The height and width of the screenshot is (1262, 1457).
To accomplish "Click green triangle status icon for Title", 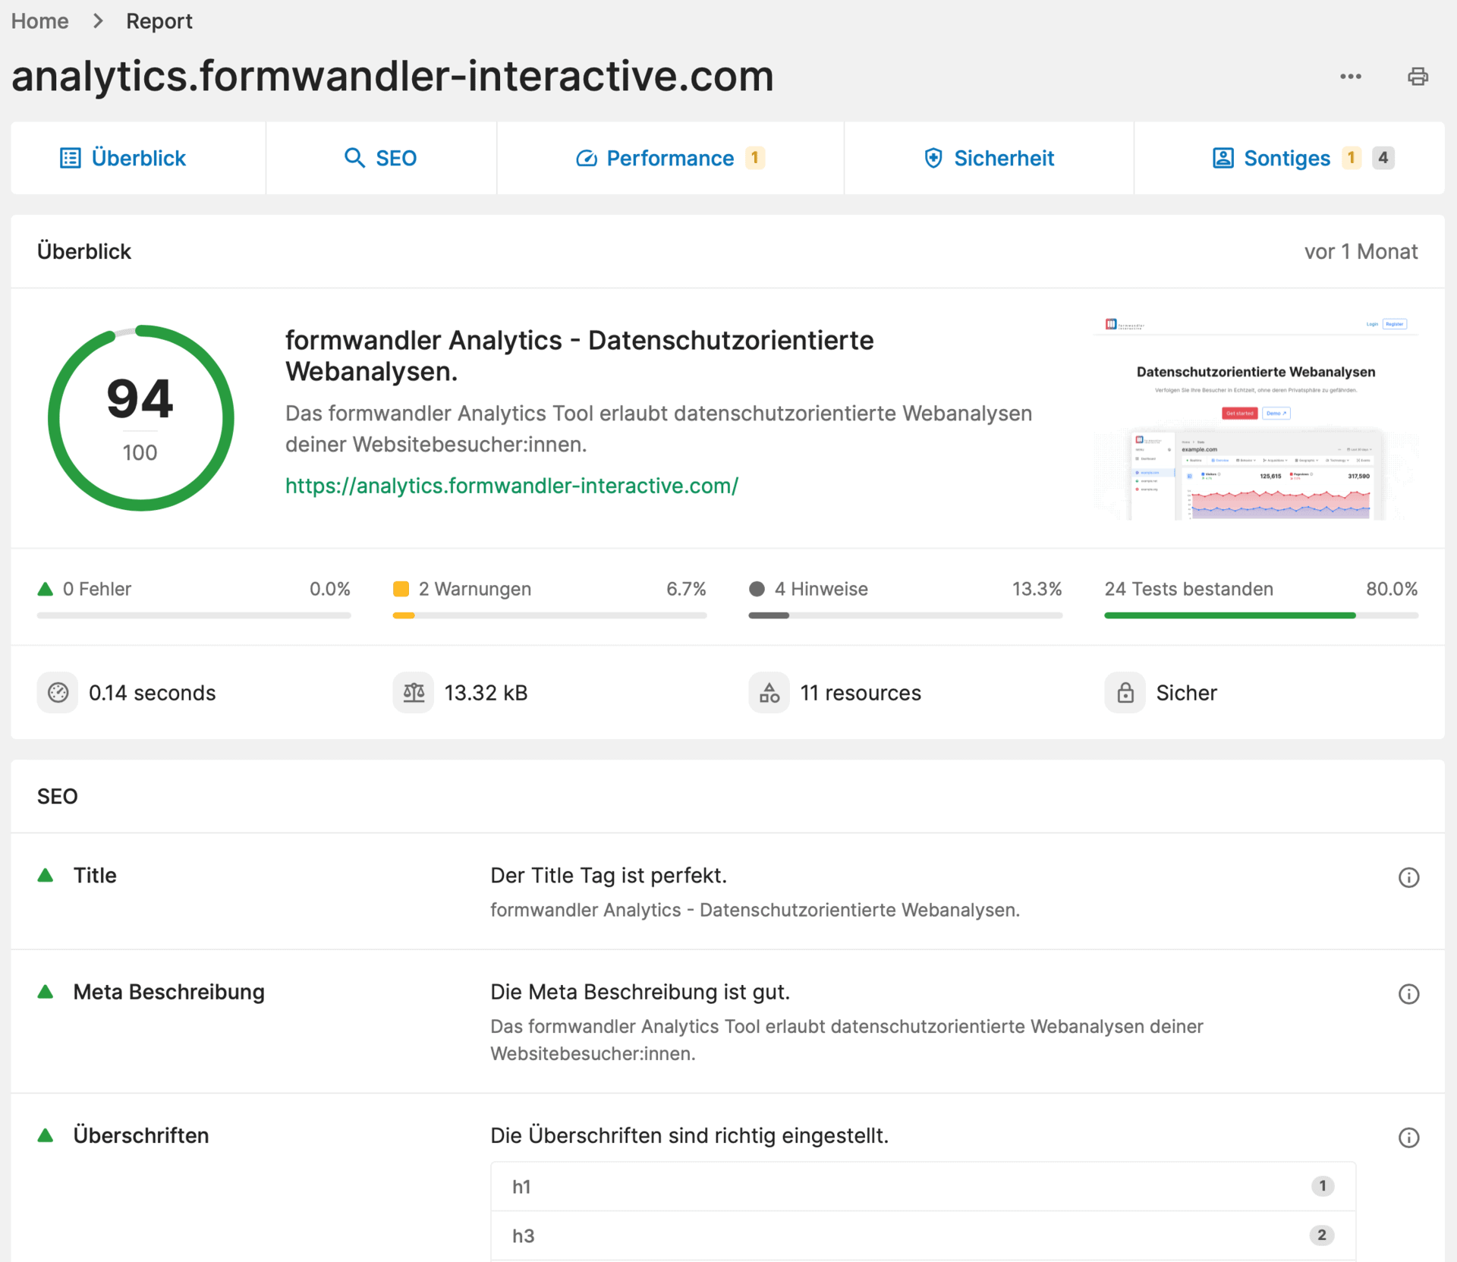I will (x=46, y=875).
